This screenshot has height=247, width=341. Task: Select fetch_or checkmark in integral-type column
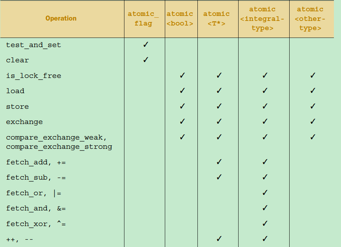(x=265, y=193)
